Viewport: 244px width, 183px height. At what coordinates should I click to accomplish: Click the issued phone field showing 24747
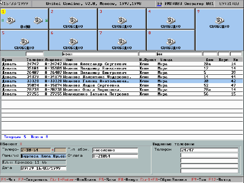209,150
